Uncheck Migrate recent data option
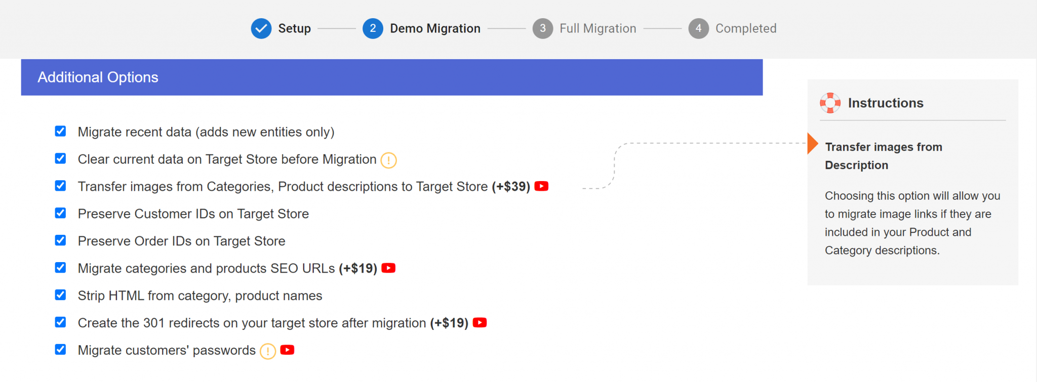Screen dimensions: 1037x382 (60, 131)
